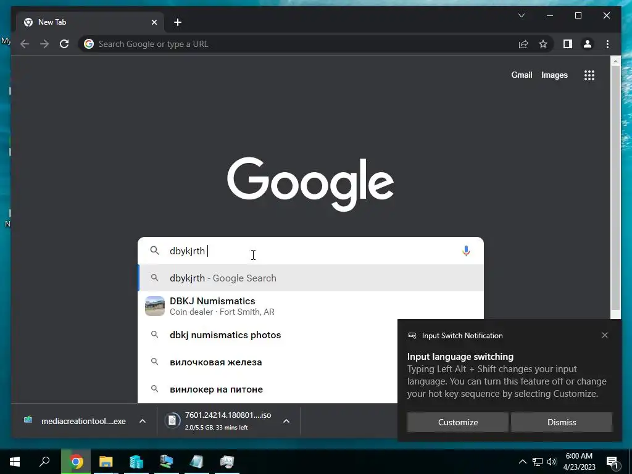The image size is (632, 474).
Task: Click the 7601.24214 iso download item
Action: coord(220,421)
